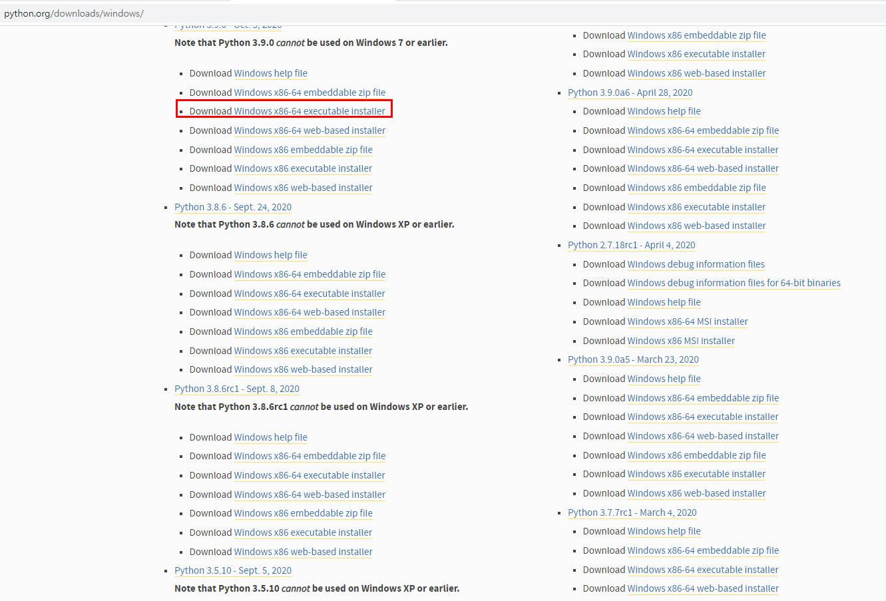The width and height of the screenshot is (886, 601).
Task: Download Python 3.8.6rc1 x86 executable installer
Action: pos(303,532)
